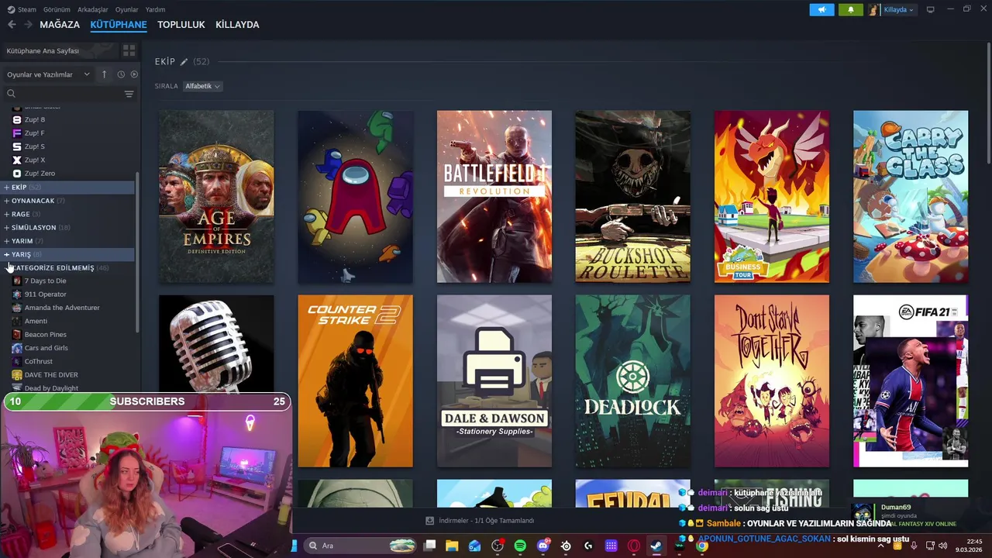Open the Yardım menu
Screen dimensions: 992x558
(x=155, y=9)
